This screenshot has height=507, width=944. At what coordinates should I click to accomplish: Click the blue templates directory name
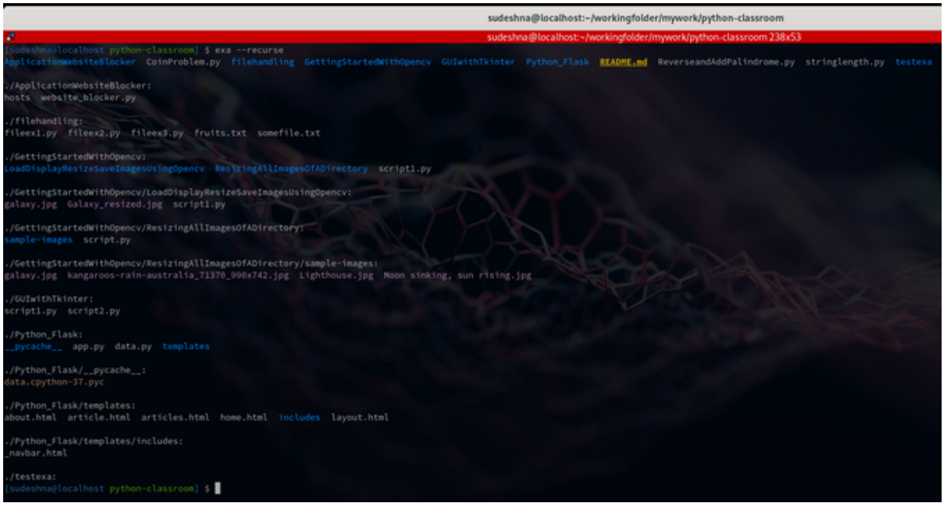pyautogui.click(x=186, y=346)
